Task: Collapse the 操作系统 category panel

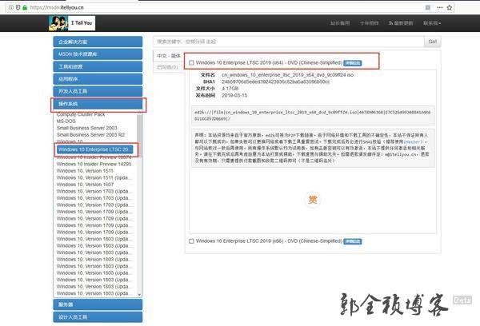Action: pos(98,104)
